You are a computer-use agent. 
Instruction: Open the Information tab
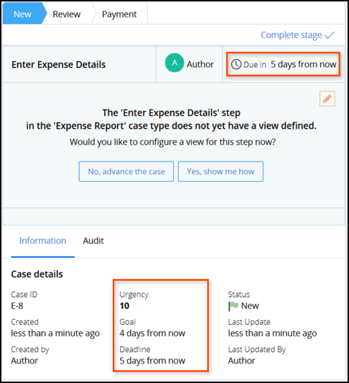point(43,241)
